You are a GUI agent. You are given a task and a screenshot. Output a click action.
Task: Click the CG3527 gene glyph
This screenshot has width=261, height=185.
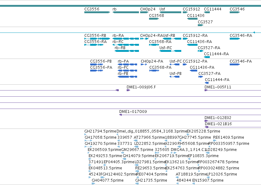pyautogui.click(x=201, y=25)
